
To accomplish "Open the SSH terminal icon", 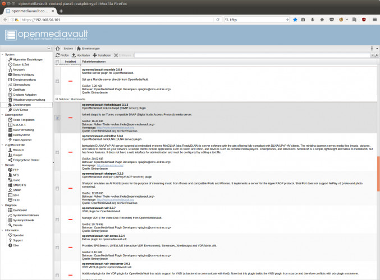I will pyautogui.click(x=10, y=195).
